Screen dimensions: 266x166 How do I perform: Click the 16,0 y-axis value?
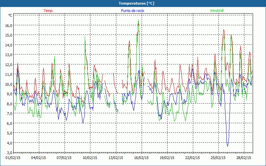pos(9,26)
